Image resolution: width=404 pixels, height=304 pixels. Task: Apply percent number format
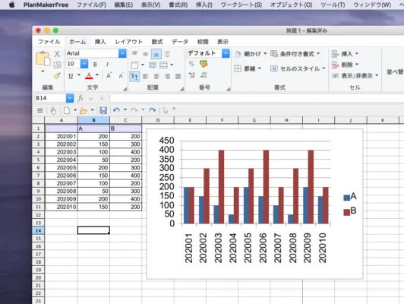[191, 64]
